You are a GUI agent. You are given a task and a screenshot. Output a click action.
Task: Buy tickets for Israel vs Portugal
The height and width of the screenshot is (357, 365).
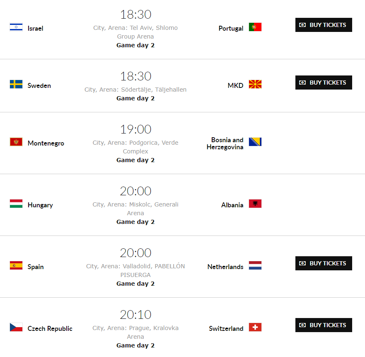tap(324, 25)
